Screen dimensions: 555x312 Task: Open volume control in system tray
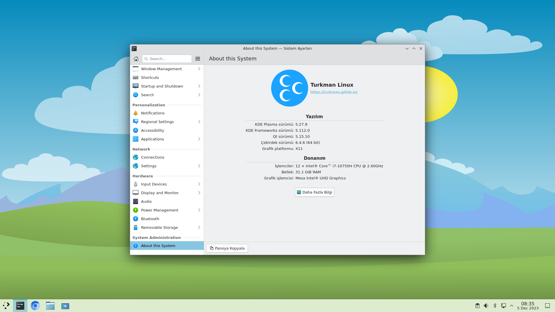[x=486, y=306]
